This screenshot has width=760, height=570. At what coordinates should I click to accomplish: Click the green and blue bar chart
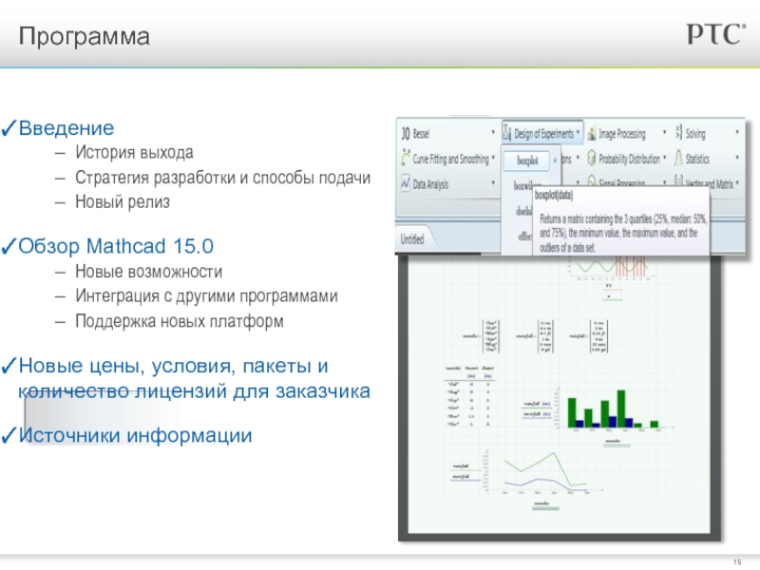(615, 409)
